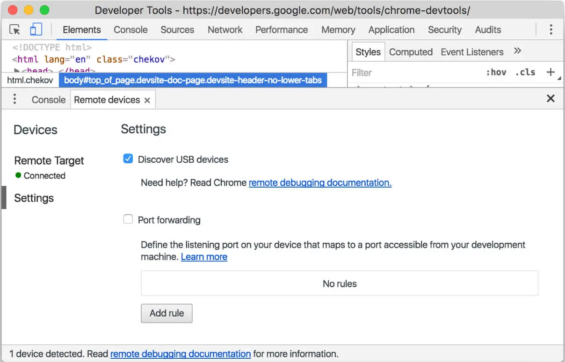Close the Remote devices tab
Viewport: 565px width, 362px height.
147,100
